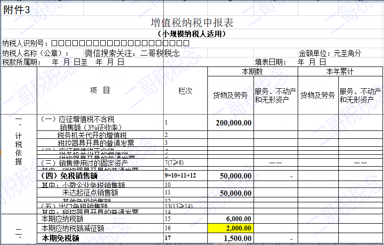Select the 项目 column header
Image resolution: width=384 pixels, height=245 pixels.
[x=100, y=91]
